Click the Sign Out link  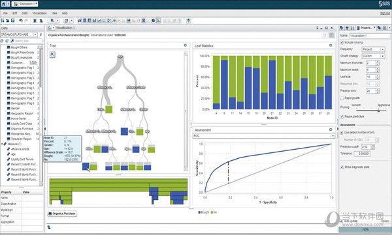point(385,13)
